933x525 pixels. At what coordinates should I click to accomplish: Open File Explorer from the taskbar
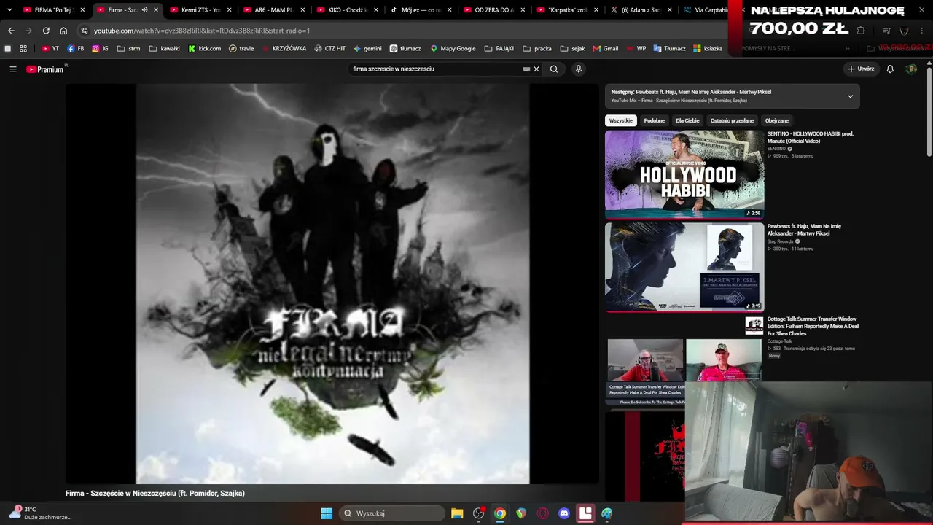point(457,513)
